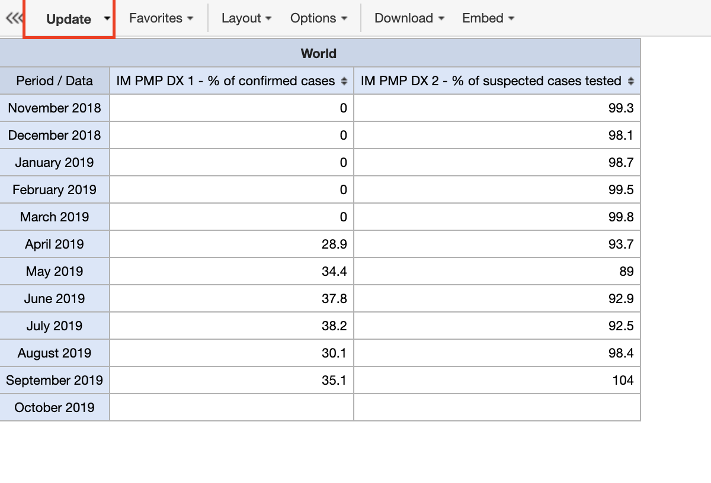Screen dimensions: 711x483
Task: Select the September 2019 row label
Action: pyautogui.click(x=55, y=380)
